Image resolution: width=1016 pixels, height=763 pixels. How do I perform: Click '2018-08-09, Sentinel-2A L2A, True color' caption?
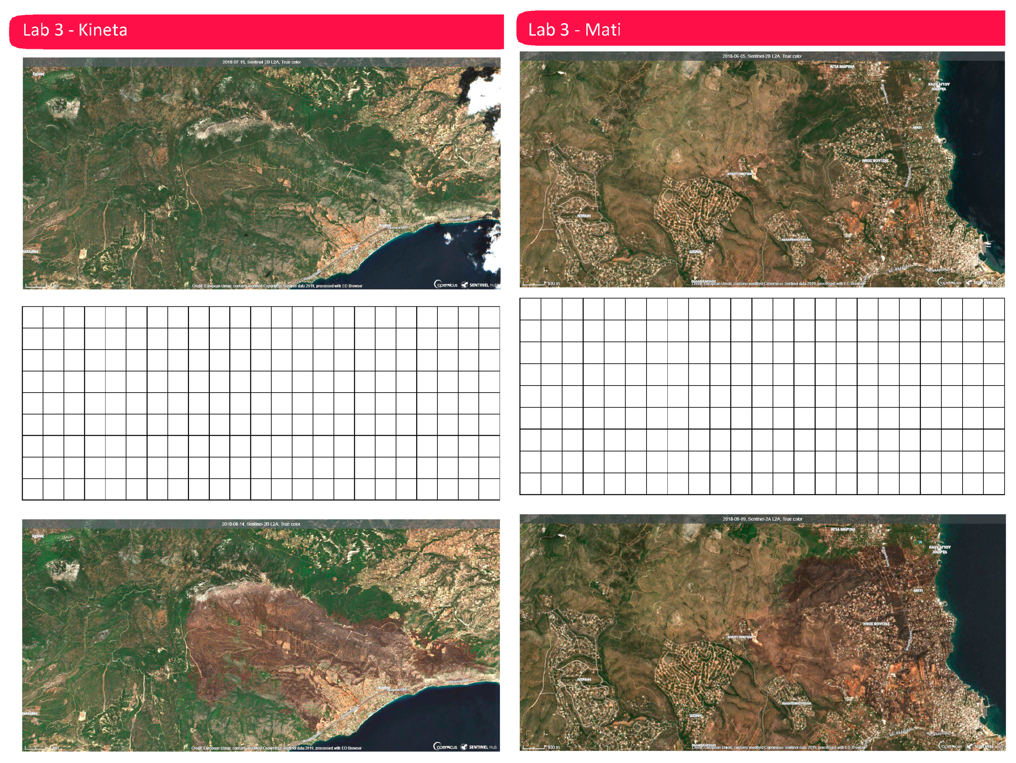coord(763,519)
